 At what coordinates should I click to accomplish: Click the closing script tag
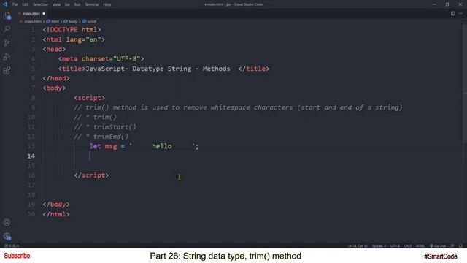point(91,175)
